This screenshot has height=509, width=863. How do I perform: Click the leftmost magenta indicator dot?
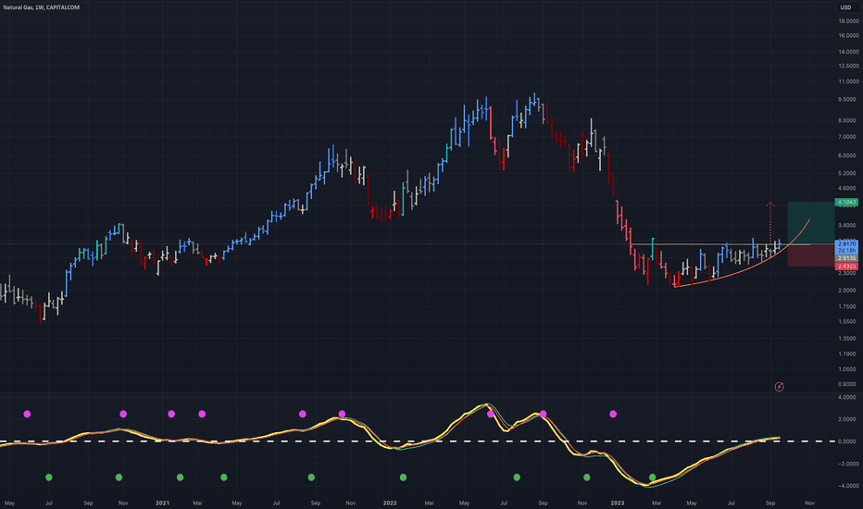28,414
